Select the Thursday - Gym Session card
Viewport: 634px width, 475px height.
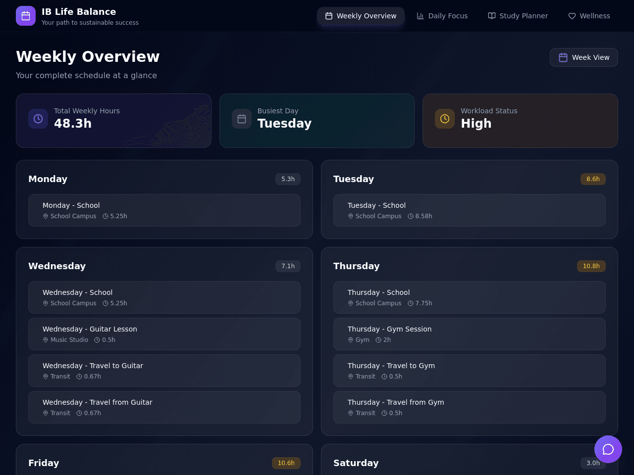pyautogui.click(x=470, y=334)
